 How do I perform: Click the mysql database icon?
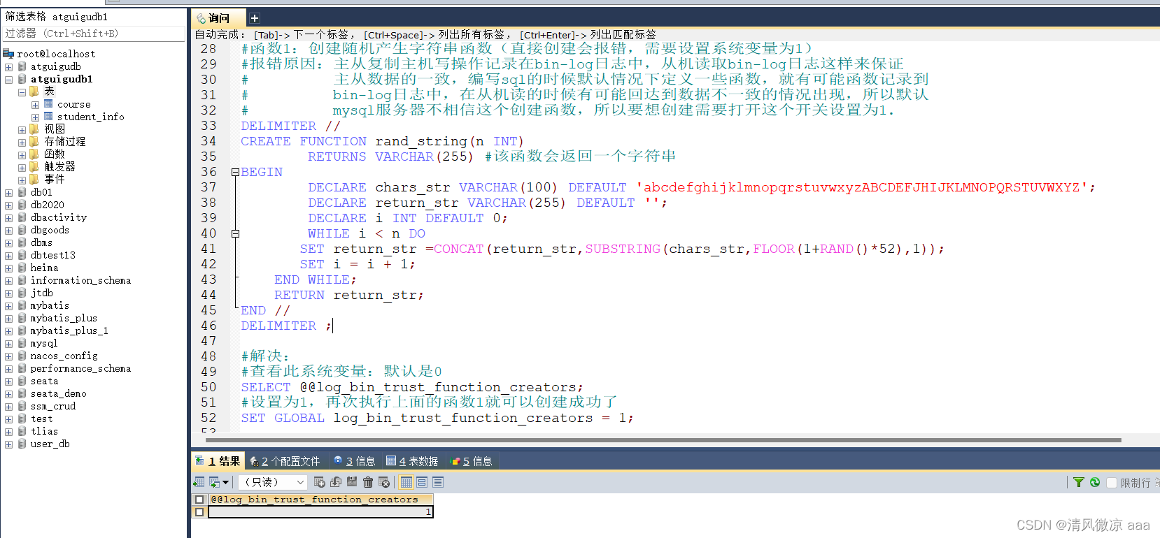point(22,343)
